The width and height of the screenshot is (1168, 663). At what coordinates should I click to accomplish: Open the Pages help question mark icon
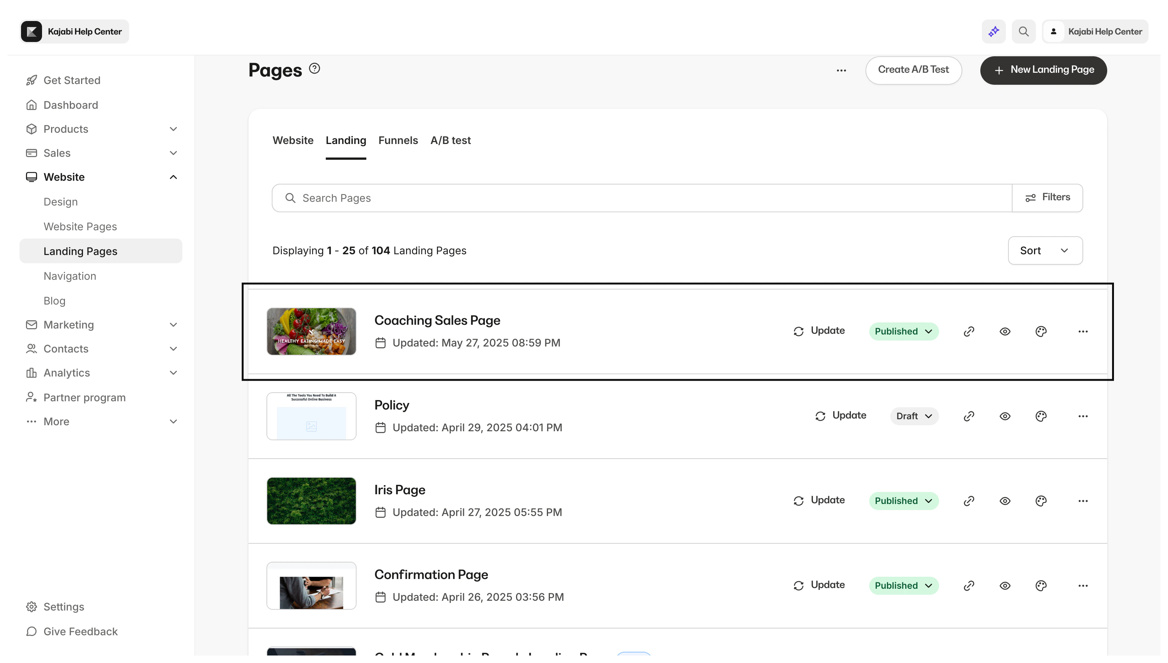(x=314, y=68)
